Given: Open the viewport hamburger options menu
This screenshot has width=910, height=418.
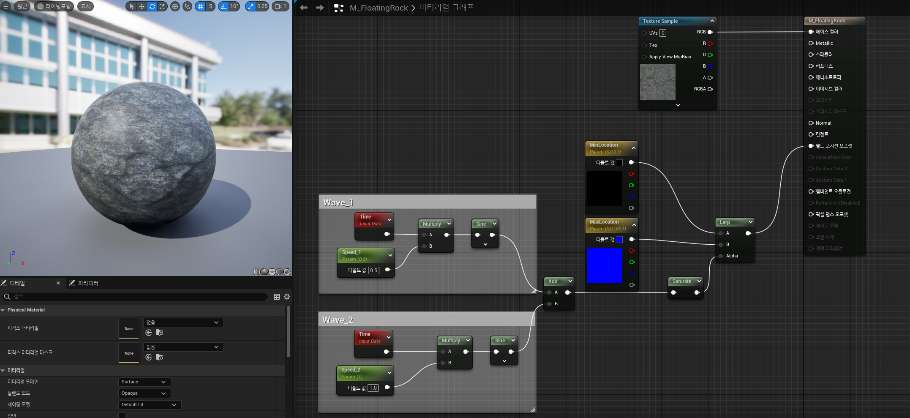Looking at the screenshot, I should tap(6, 6).
